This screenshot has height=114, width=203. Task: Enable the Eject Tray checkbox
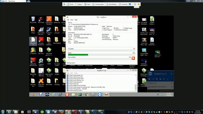[103, 28]
